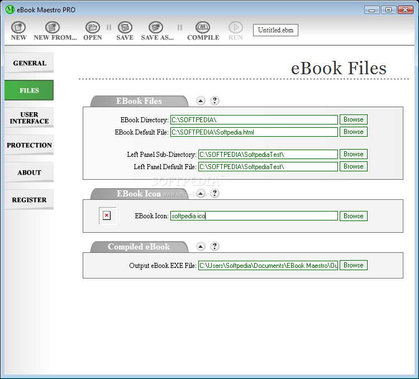Browse for the EBook Icon file
Image resolution: width=419 pixels, height=379 pixels.
[354, 216]
